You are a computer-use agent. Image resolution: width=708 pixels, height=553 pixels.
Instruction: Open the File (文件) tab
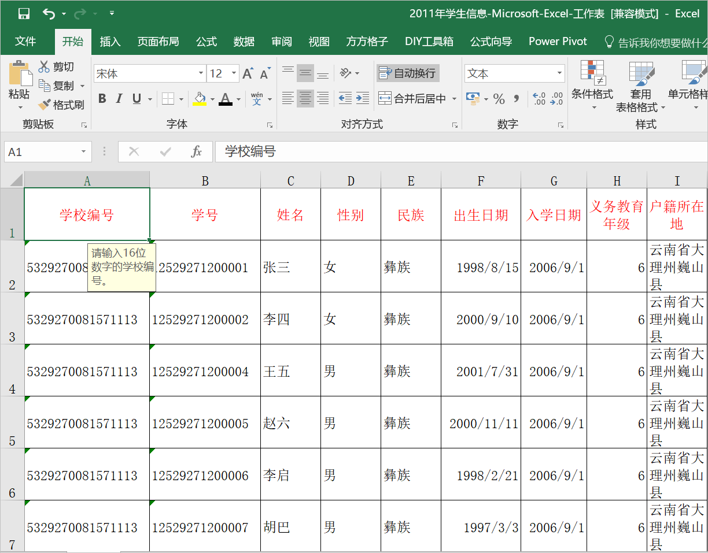(25, 42)
